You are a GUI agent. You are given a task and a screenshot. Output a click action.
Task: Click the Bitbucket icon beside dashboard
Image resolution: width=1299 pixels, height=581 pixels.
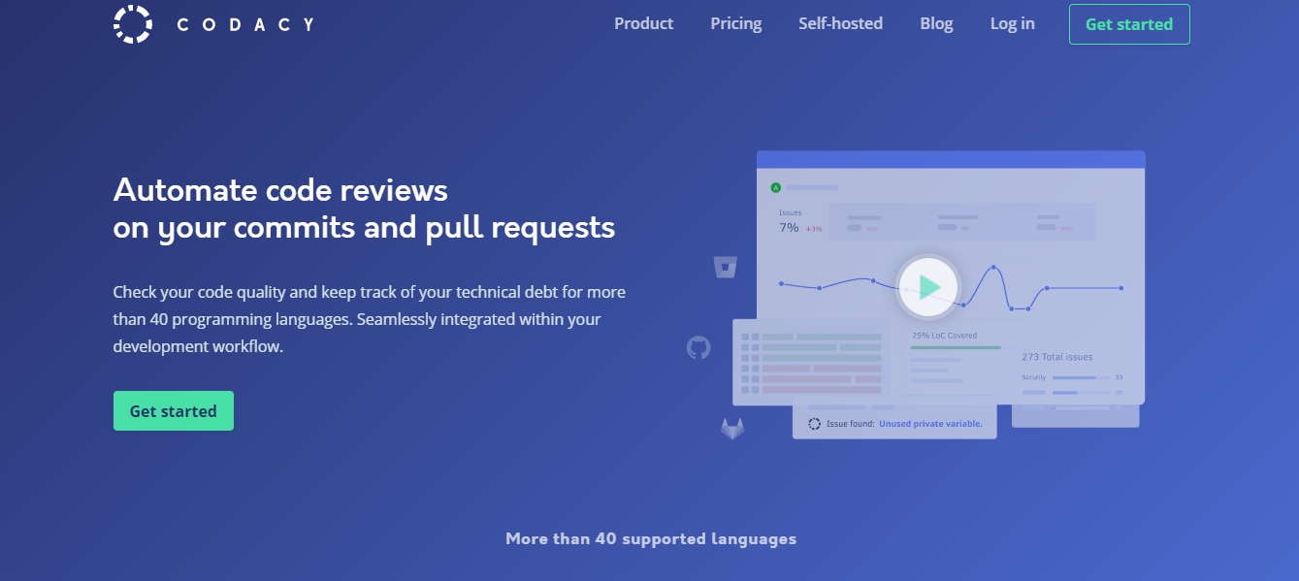point(726,267)
